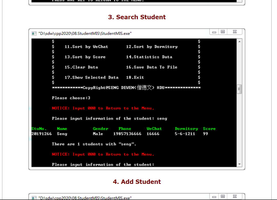Screen dimensions: 277x200
Task: Select the menu option 14.Statistics Data
Action: [148, 57]
